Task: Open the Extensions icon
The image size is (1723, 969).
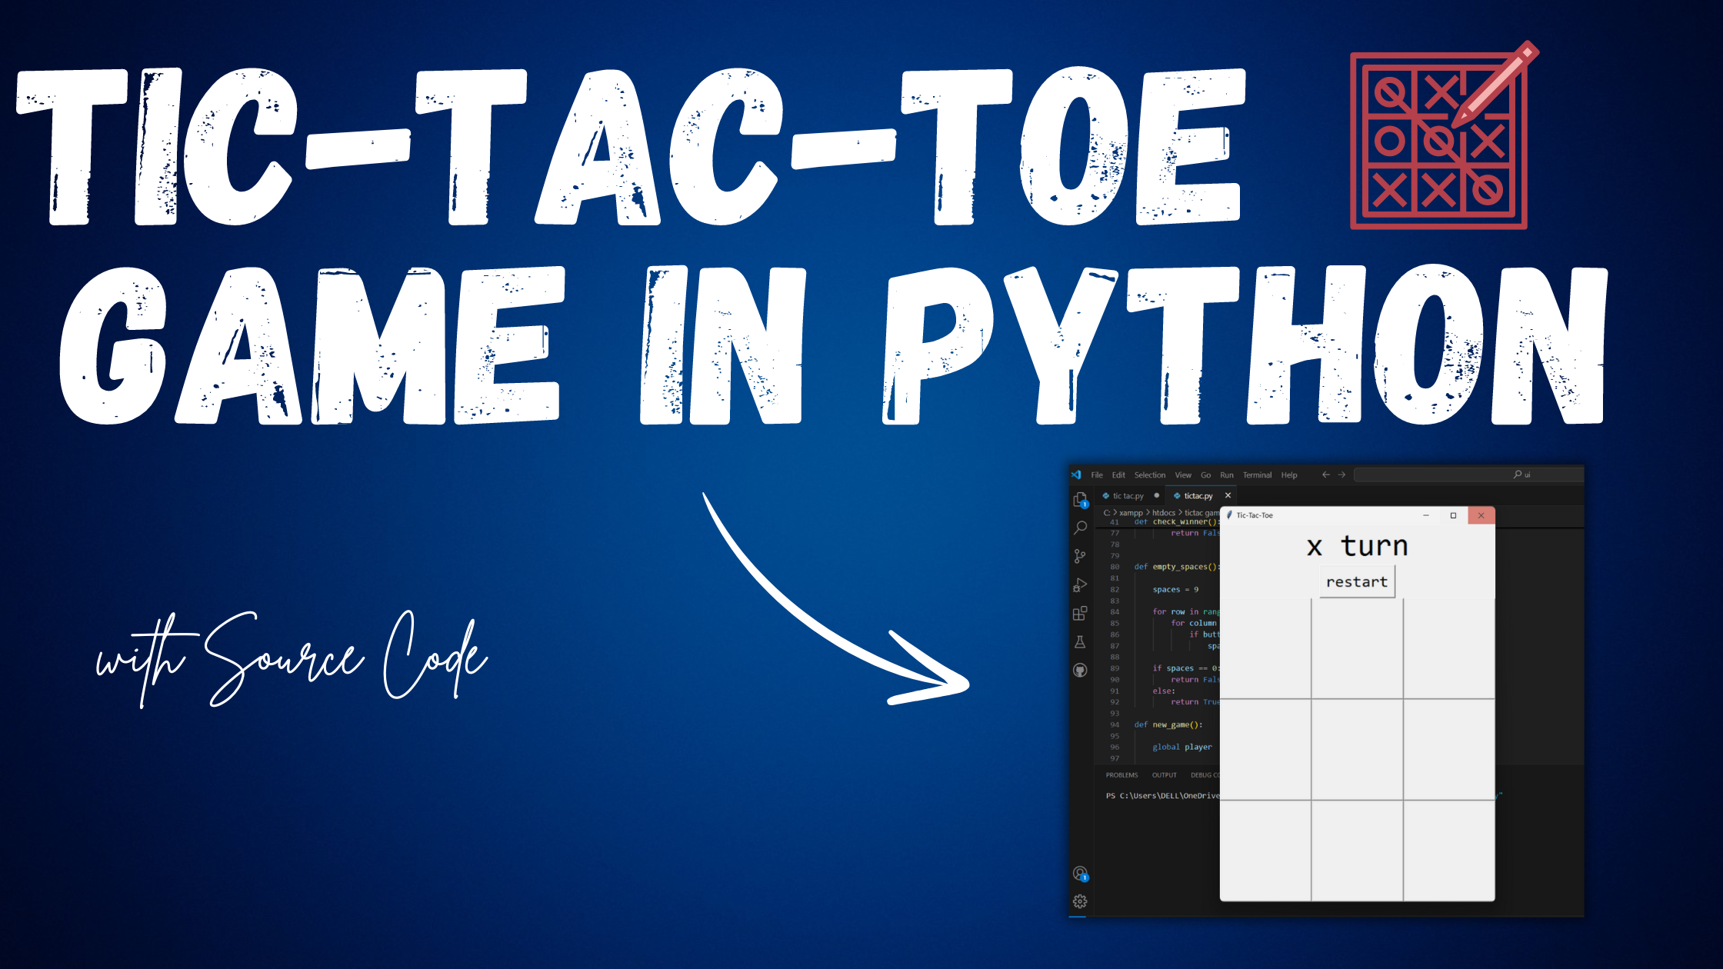Action: coord(1080,613)
